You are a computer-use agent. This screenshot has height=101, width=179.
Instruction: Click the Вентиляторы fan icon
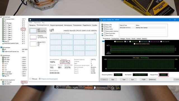click(1, 47)
